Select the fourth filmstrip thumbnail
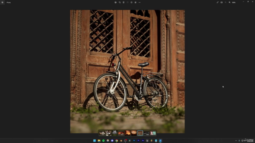Image resolution: width=255 pixels, height=143 pixels. click(121, 133)
